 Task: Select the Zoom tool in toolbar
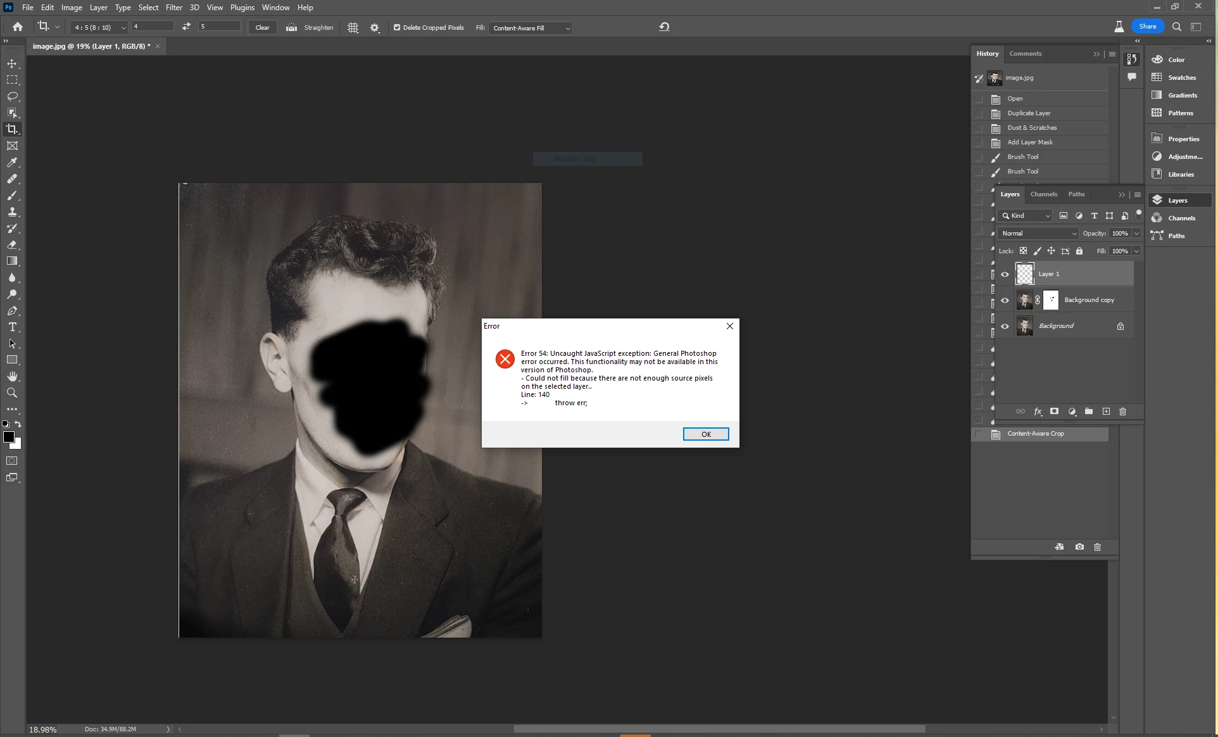click(12, 393)
